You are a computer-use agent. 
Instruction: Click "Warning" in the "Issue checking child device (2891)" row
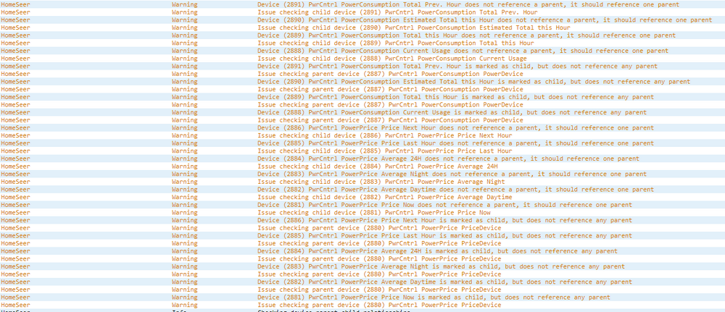184,12
